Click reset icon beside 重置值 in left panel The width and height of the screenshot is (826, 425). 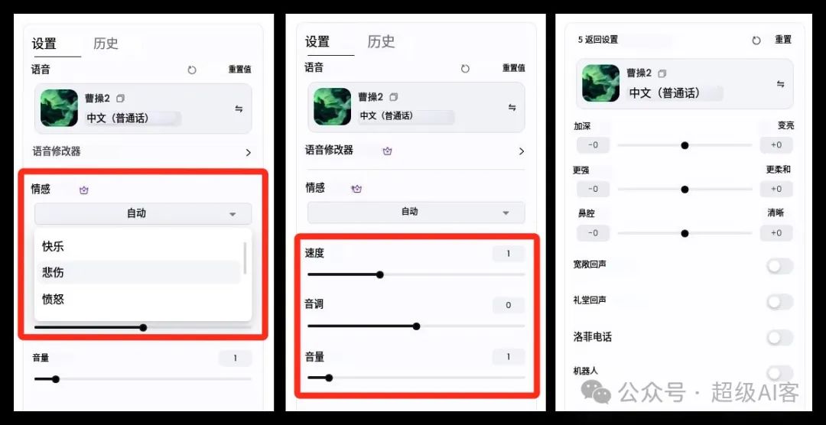(192, 70)
